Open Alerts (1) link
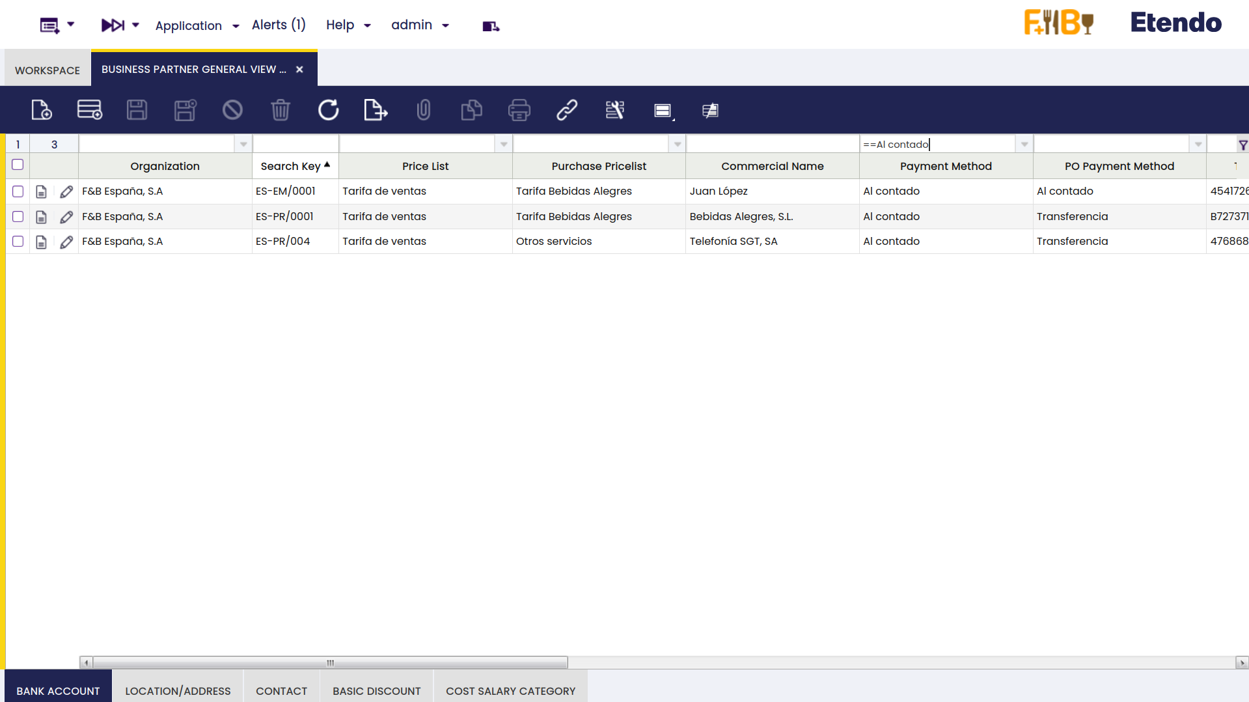 279,25
